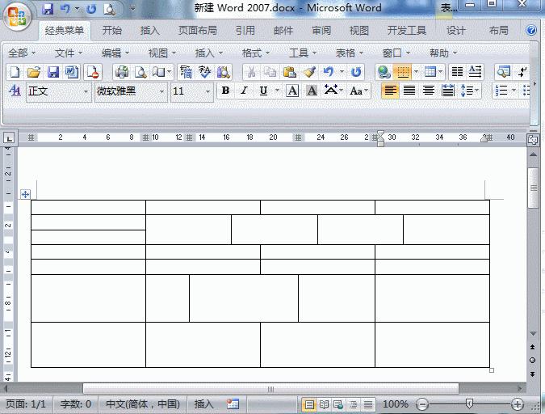Click the 中文(简体，中国) language button
Screen dimensions: 545x414
[x=142, y=404]
